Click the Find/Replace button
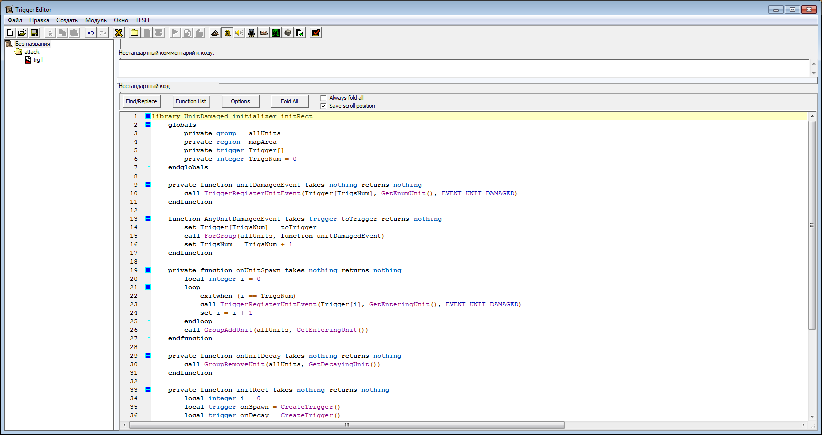 (141, 101)
